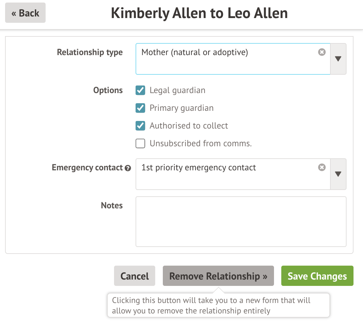The height and width of the screenshot is (328, 363).
Task: Expand the Emergency contact dropdown arrow
Action: pos(338,174)
